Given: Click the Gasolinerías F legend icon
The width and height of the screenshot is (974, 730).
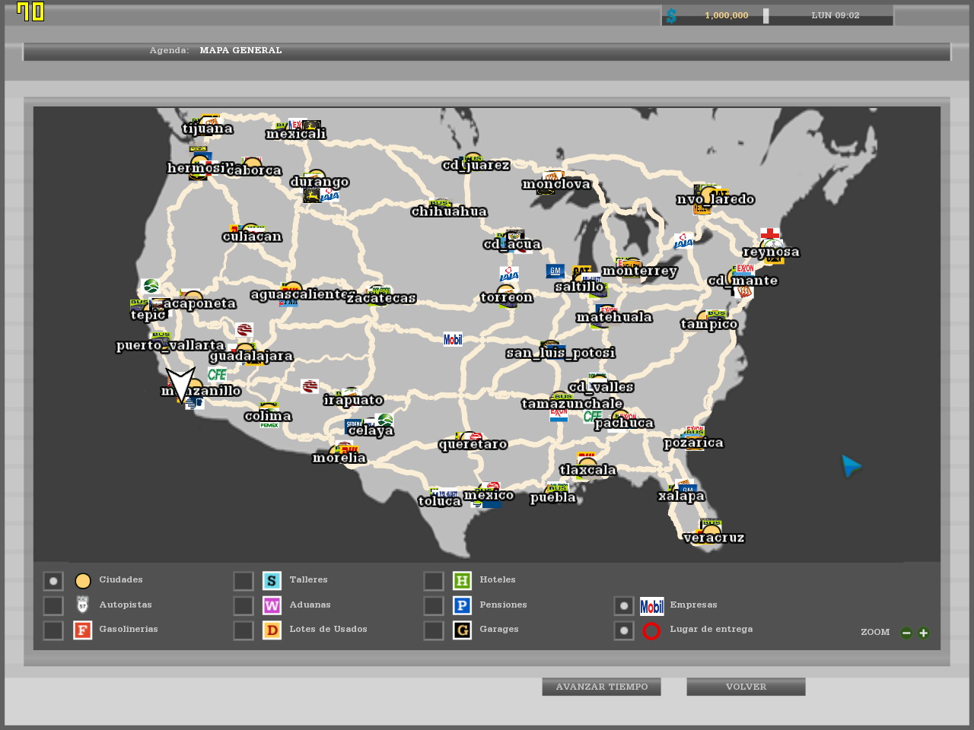Looking at the screenshot, I should 82,630.
